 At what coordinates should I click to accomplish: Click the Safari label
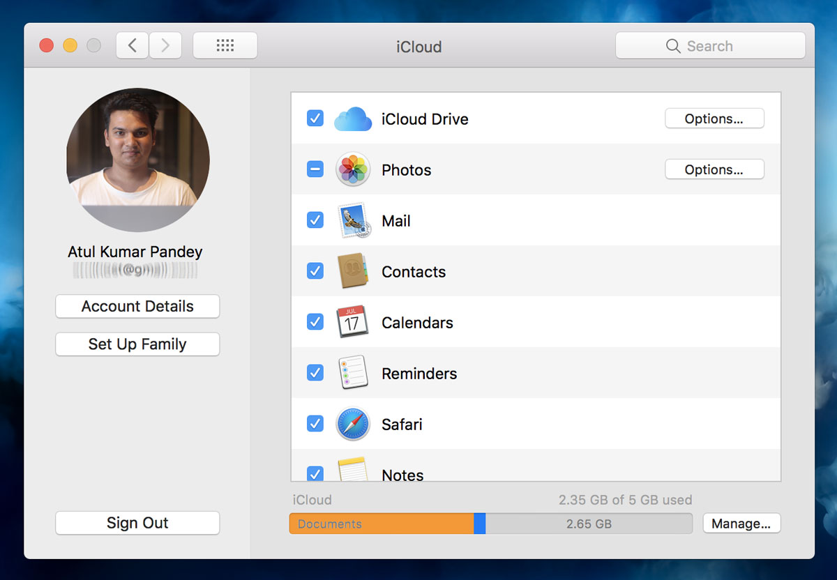402,425
